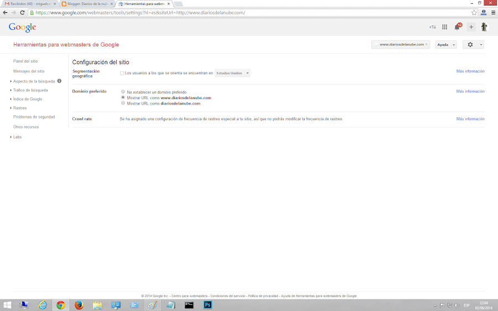Image resolution: width=498 pixels, height=311 pixels.
Task: Click the info icon beside Aspecto de la búsqueda
Action: (x=59, y=81)
